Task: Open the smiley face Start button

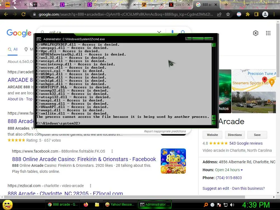Action: coord(8,205)
